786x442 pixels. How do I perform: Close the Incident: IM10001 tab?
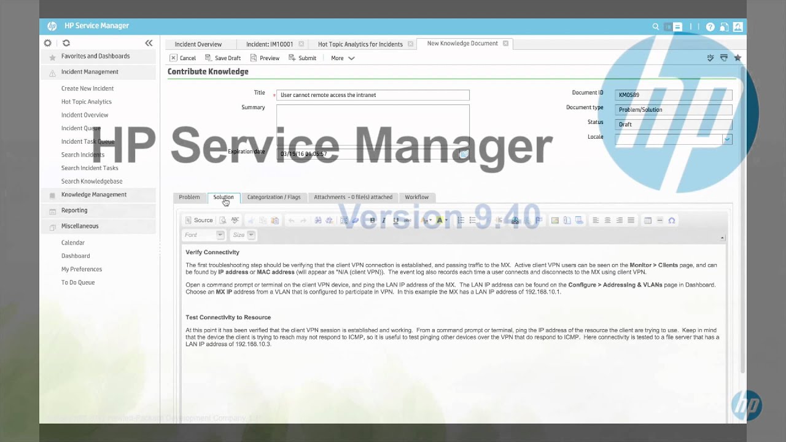(301, 44)
